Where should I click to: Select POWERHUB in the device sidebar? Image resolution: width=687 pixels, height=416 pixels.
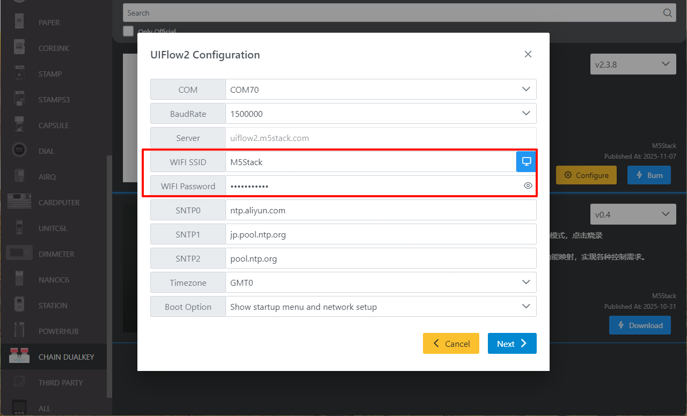point(58,331)
